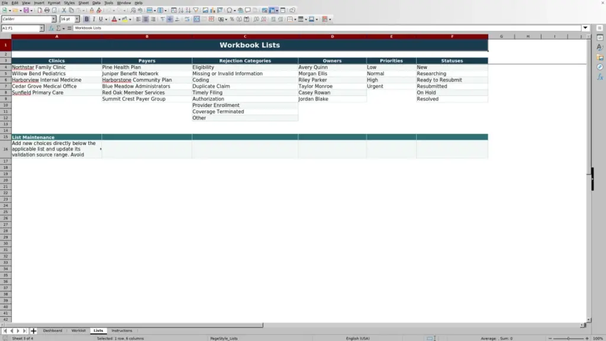Viewport: 606px width, 341px height.
Task: Click the Clear Direct Formatting icon
Action: coord(99,11)
